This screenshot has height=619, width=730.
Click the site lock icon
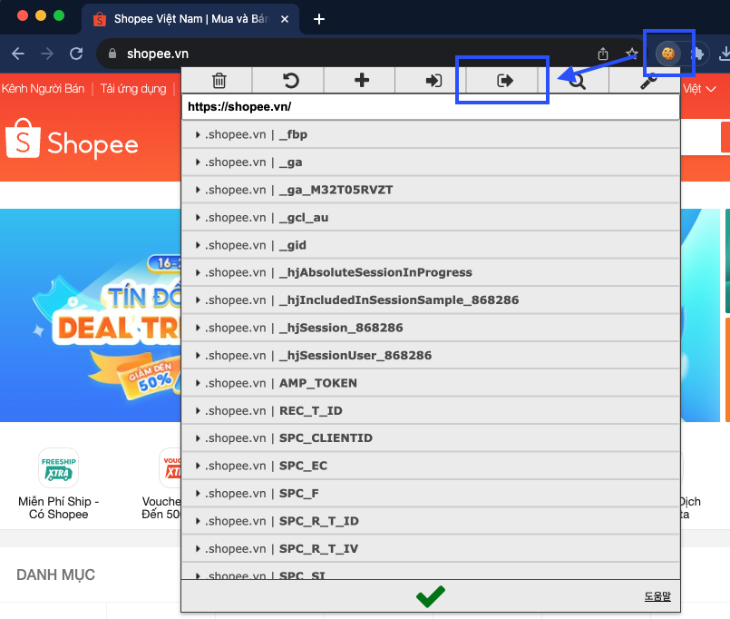click(112, 54)
